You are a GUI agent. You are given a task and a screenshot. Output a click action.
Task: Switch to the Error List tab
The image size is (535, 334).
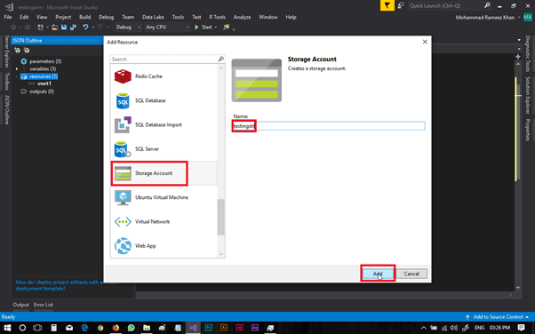[44, 305]
